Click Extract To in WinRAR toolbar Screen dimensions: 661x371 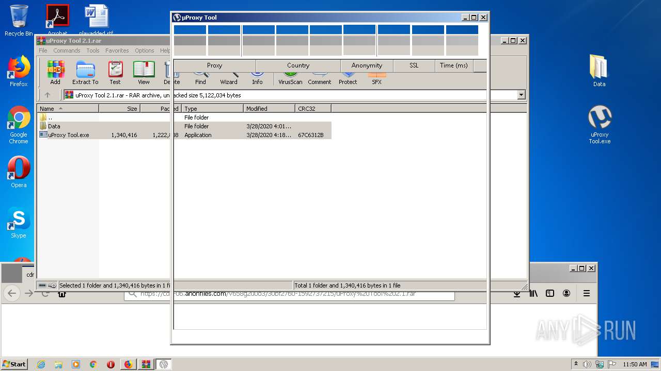pyautogui.click(x=85, y=73)
